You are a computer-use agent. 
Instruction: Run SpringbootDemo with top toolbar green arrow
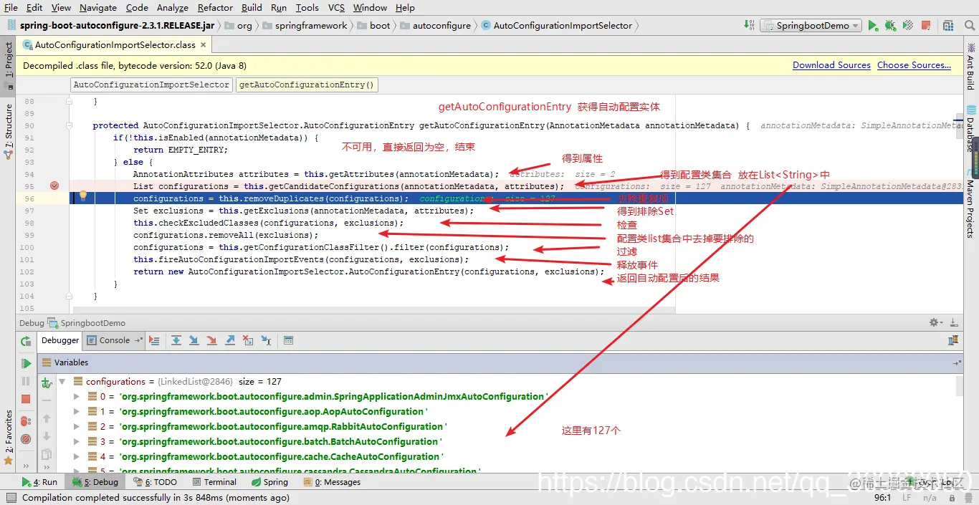tap(873, 25)
